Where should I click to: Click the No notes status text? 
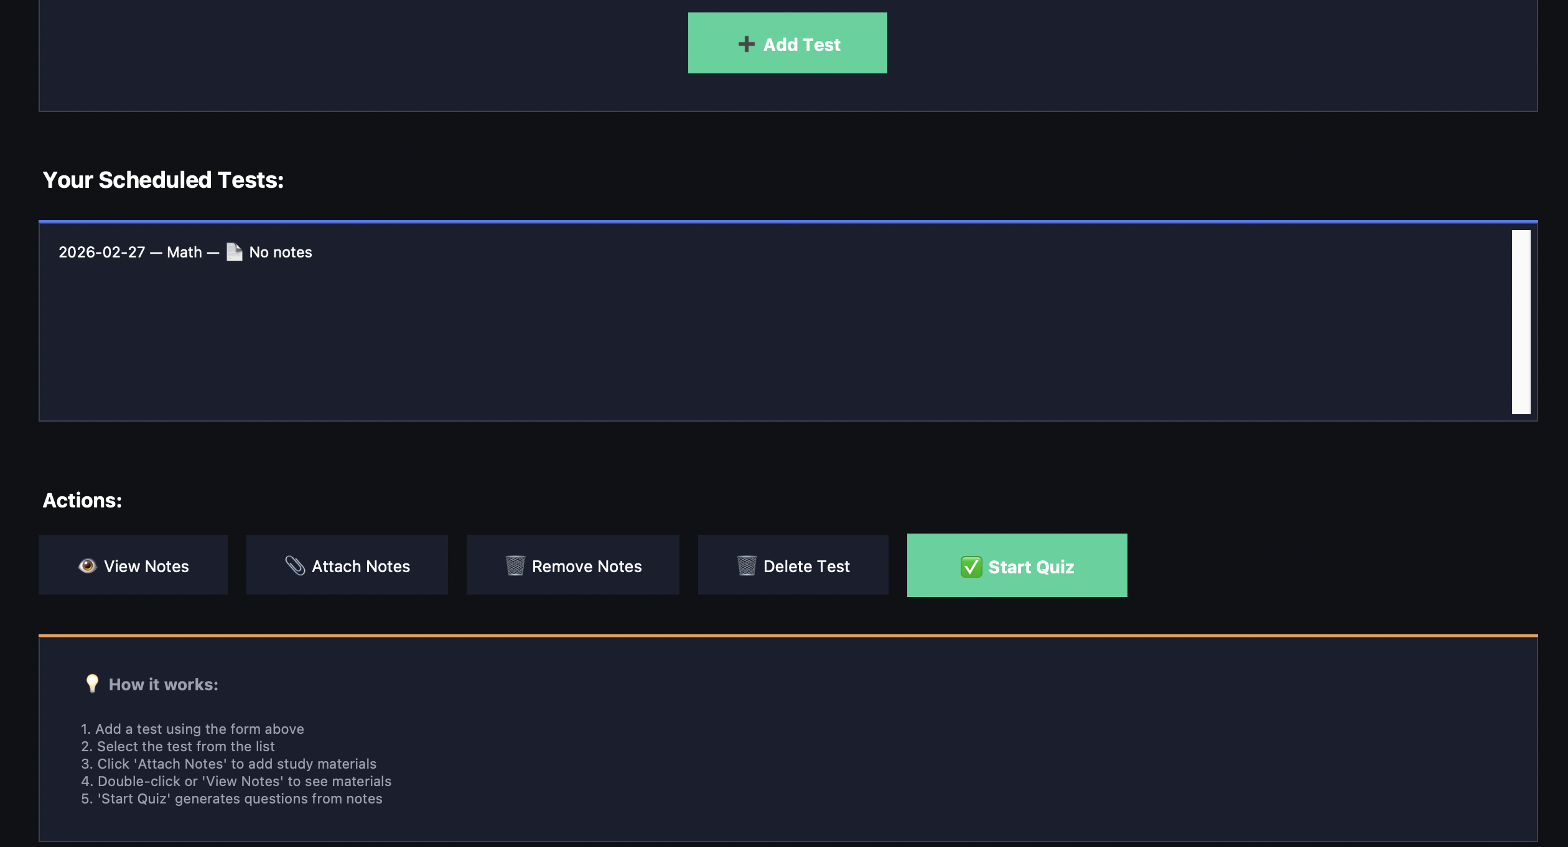tap(280, 252)
